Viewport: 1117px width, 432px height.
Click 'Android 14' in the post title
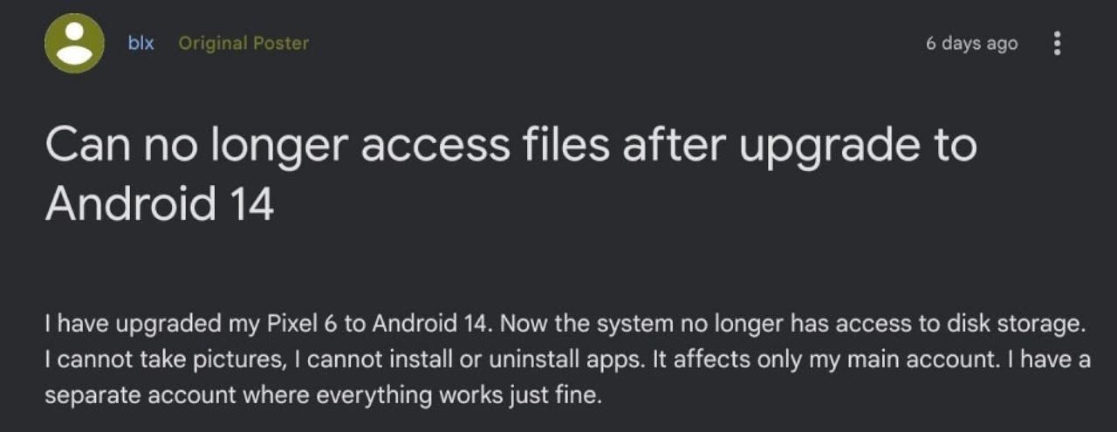(160, 203)
